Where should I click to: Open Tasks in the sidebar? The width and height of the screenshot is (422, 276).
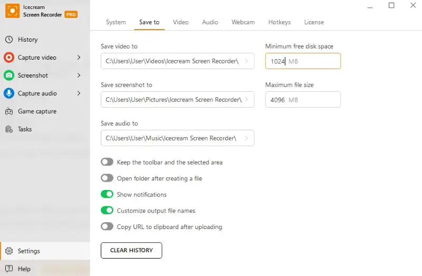pos(45,129)
